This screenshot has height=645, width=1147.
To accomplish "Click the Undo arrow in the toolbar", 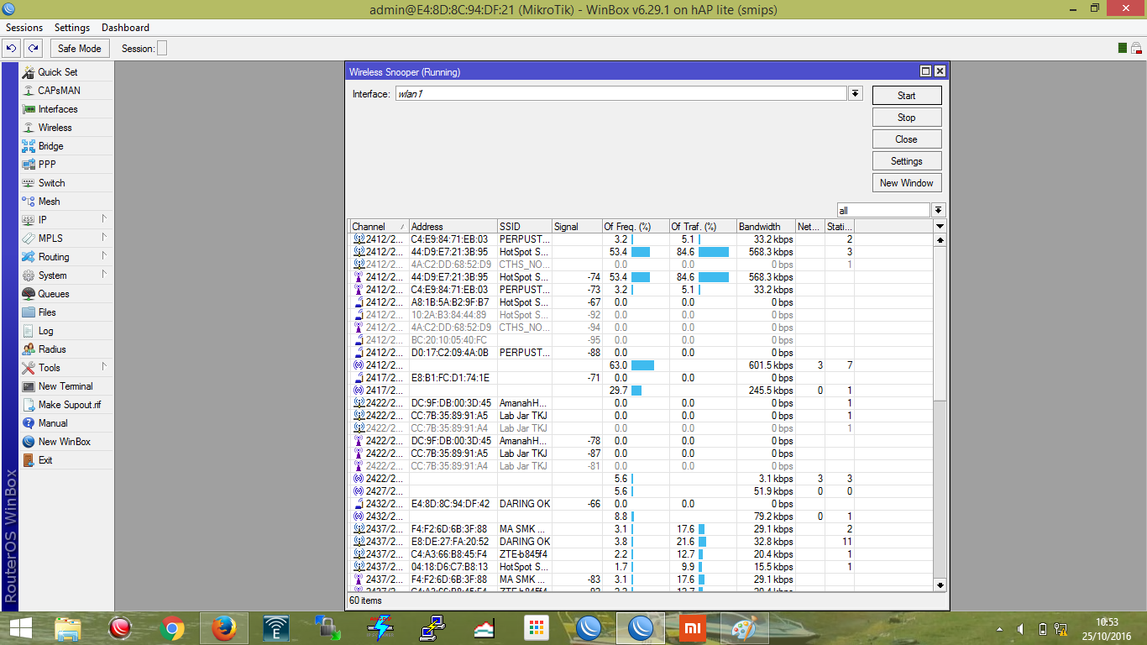I will 13,49.
